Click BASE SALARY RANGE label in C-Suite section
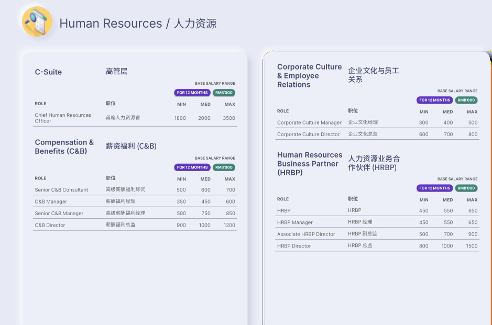This screenshot has height=325, width=492. 215,84
